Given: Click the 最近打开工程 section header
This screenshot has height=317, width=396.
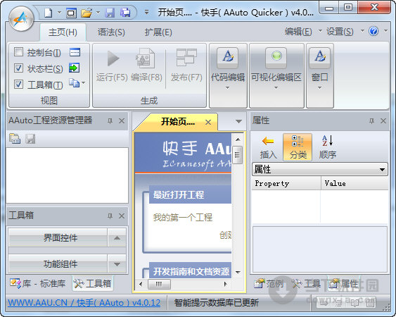Looking at the screenshot, I should pos(190,194).
